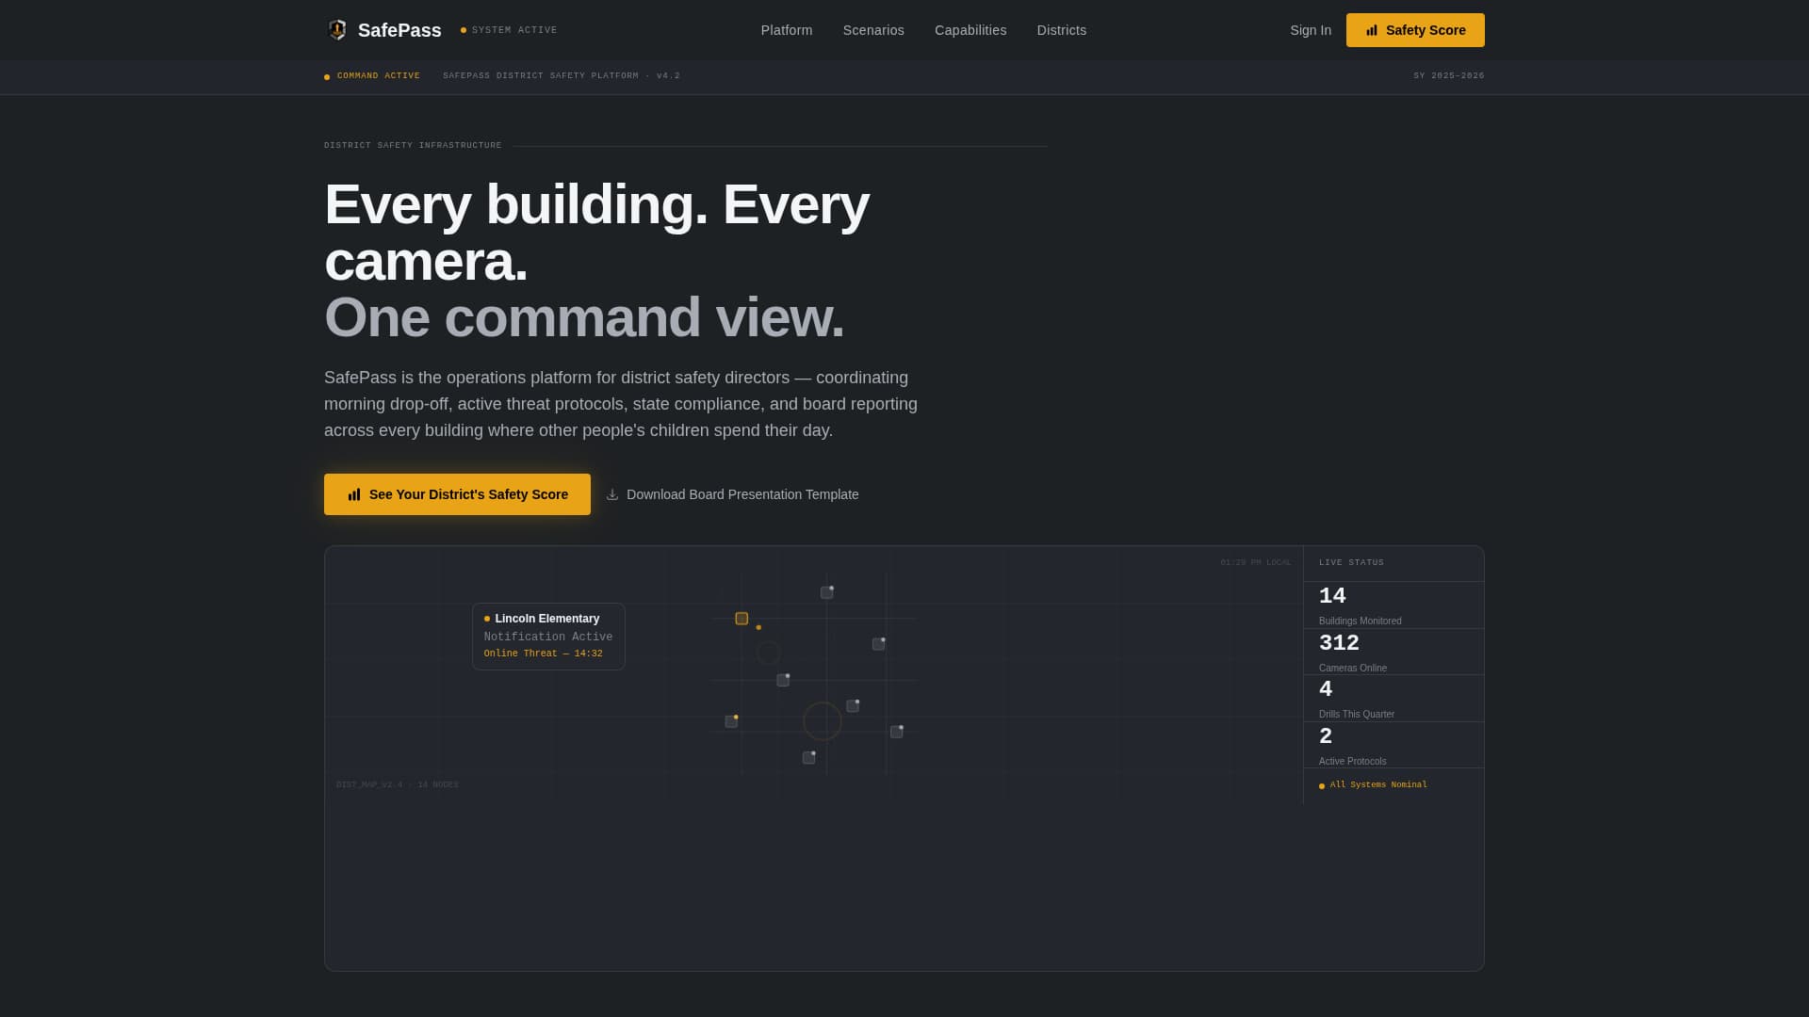Select the topmost gray building node on map
Screen dimensions: 1809x1017
826,592
